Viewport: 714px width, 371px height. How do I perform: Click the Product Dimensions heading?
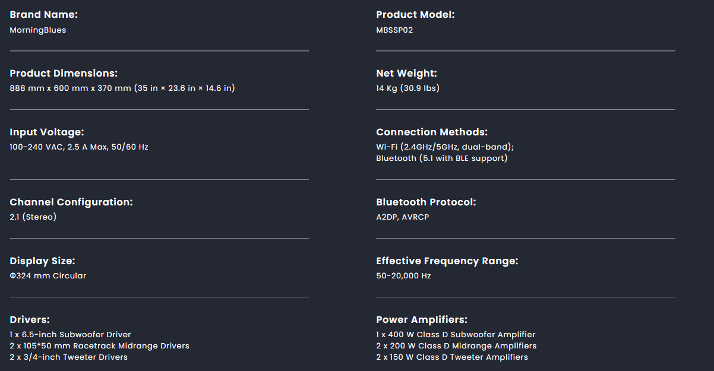tap(64, 73)
